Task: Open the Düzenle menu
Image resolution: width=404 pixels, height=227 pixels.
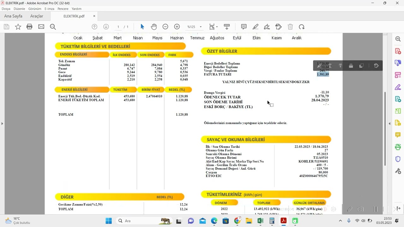Action: (20, 9)
